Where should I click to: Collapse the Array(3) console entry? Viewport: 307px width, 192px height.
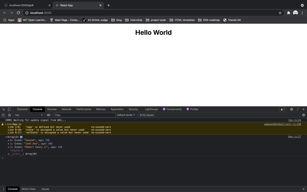point(6,137)
